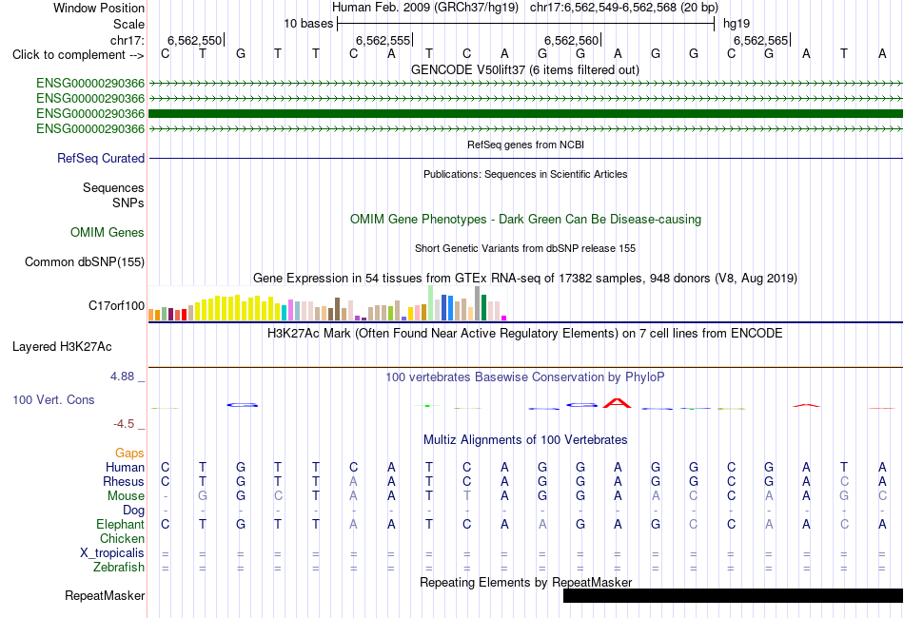Click the Scale label
The height and width of the screenshot is (618, 904).
[x=128, y=24]
